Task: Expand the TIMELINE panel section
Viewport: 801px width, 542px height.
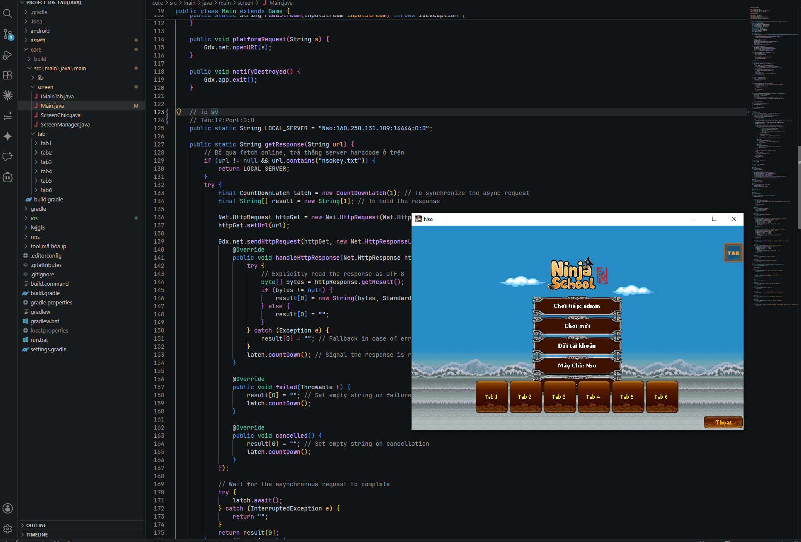Action: coord(37,535)
